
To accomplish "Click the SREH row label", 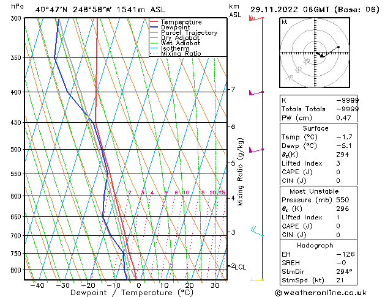I will pyautogui.click(x=291, y=263).
